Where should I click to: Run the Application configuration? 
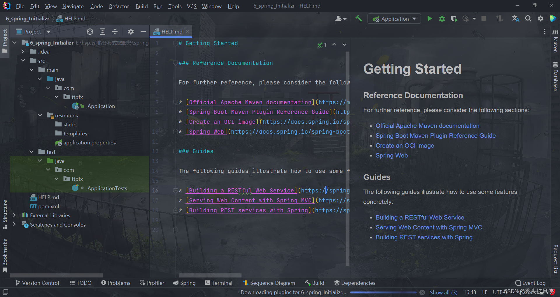429,19
